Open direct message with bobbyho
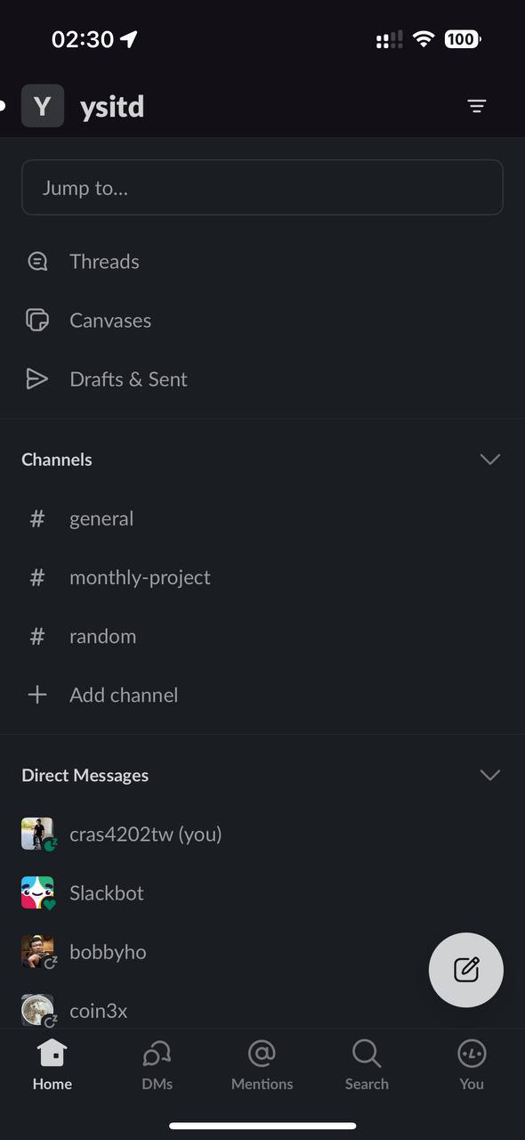The width and height of the screenshot is (525, 1140). tap(262, 951)
